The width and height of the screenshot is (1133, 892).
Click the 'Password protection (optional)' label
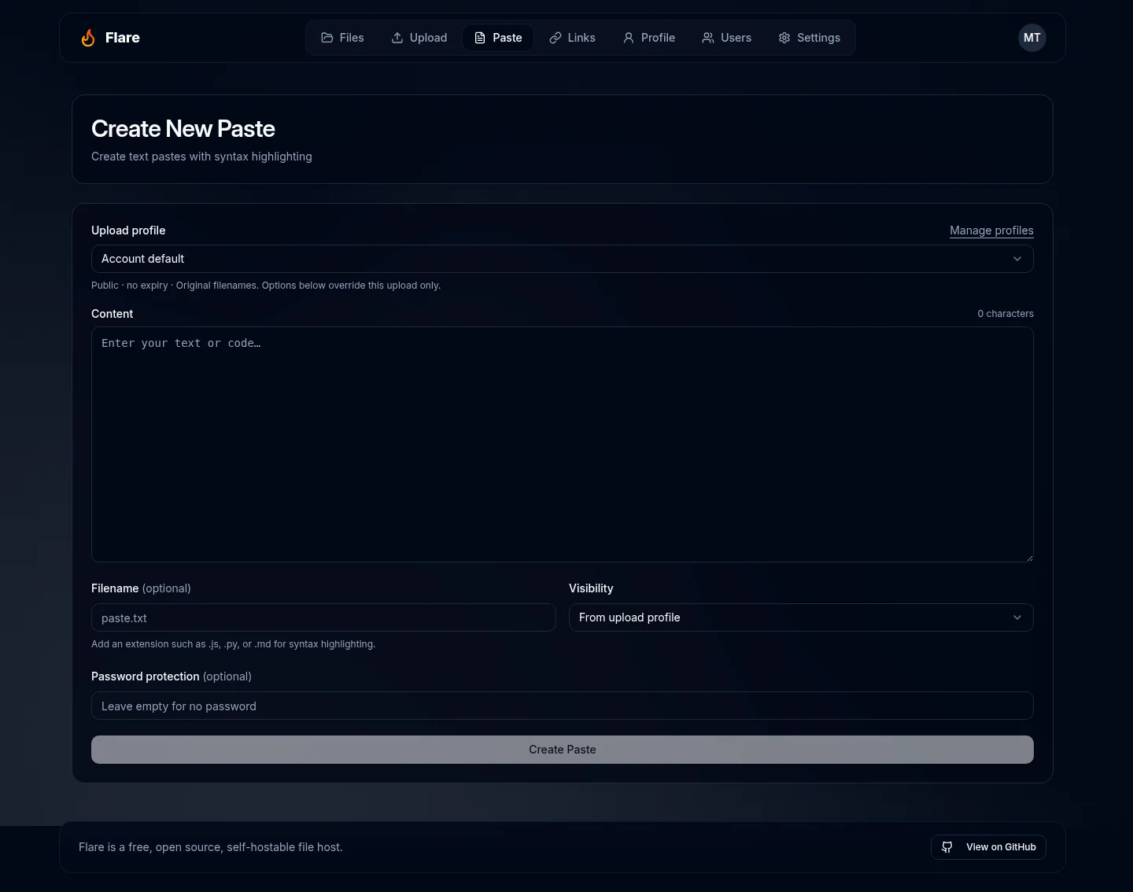coord(172,676)
